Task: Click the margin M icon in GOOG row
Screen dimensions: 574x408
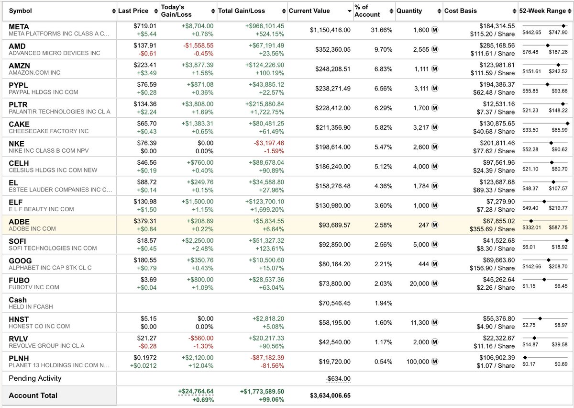Action: 435,264
